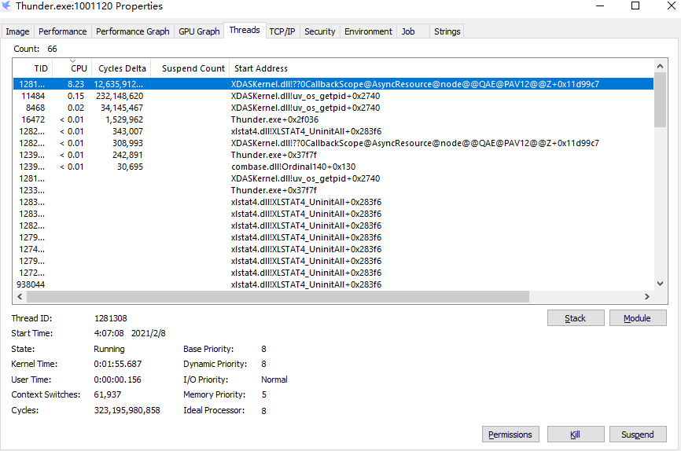Open thread Permissions

(510, 434)
